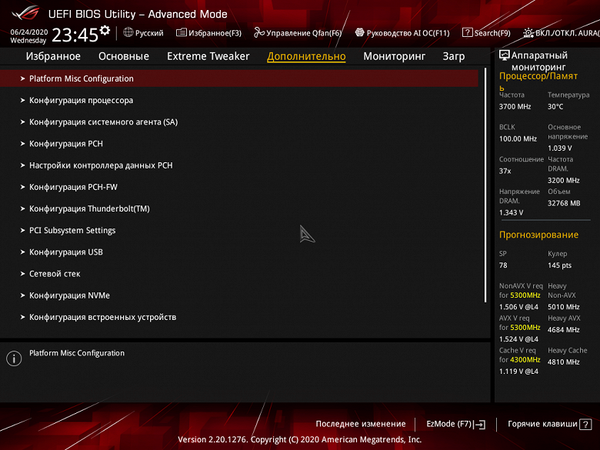The height and width of the screenshot is (450, 600).
Task: Click the Qfan fan icon
Action: [259, 32]
